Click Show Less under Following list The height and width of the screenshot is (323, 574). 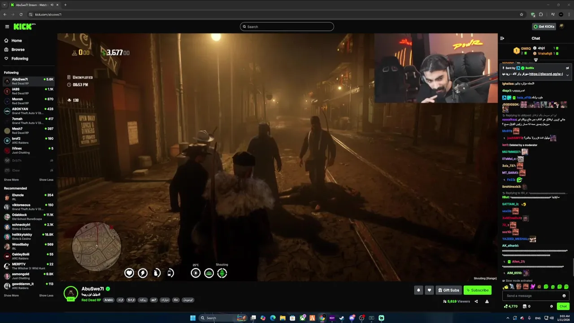(46, 180)
